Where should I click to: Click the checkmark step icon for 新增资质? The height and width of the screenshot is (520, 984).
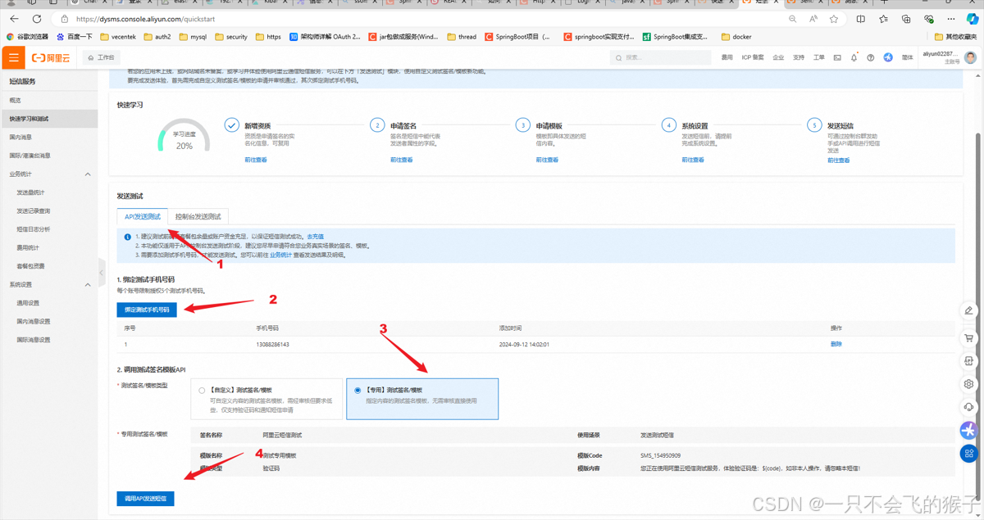(x=231, y=125)
